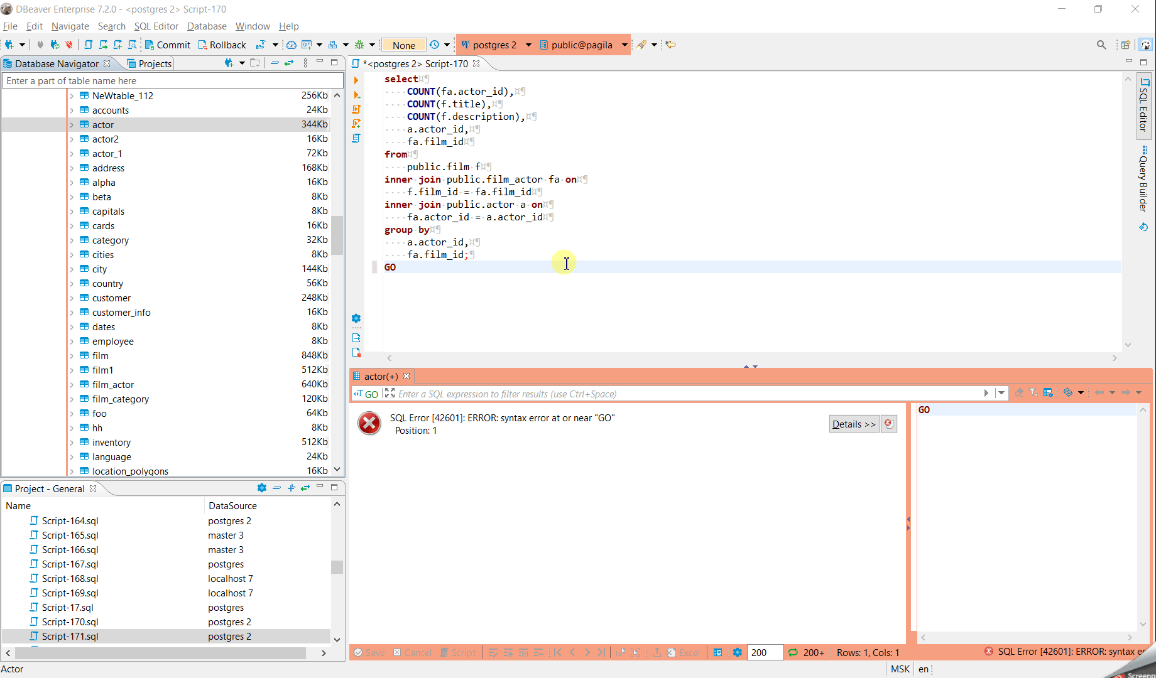Open the search magnifier in the top-right
This screenshot has height=678, width=1156.
click(1101, 45)
